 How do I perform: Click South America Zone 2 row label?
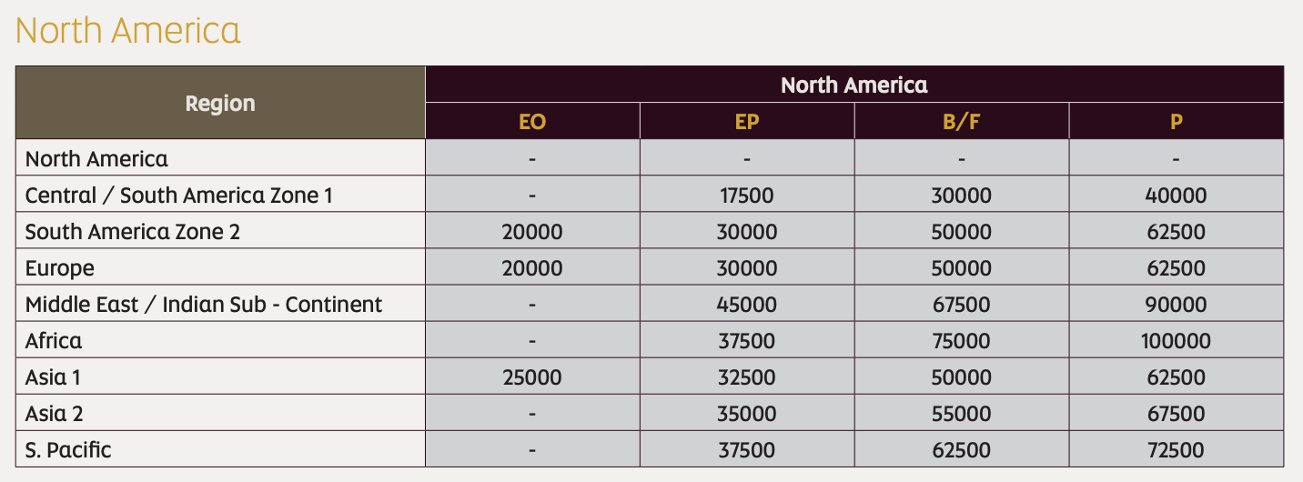(x=133, y=232)
